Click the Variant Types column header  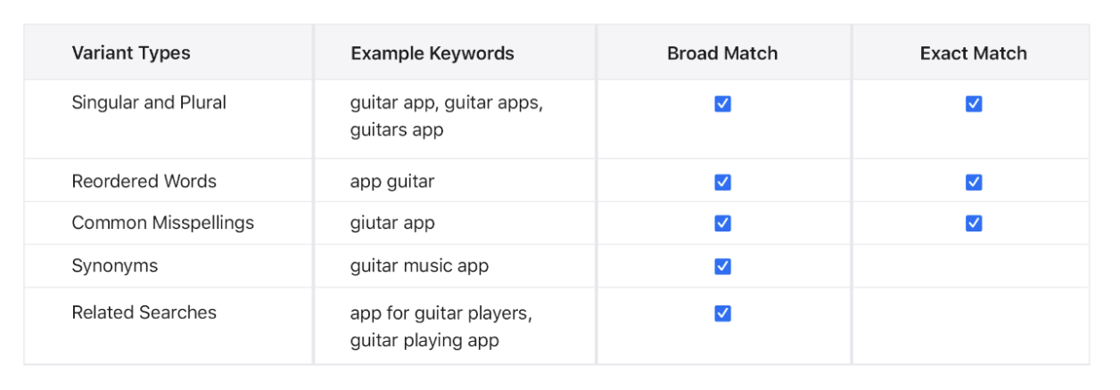point(131,53)
